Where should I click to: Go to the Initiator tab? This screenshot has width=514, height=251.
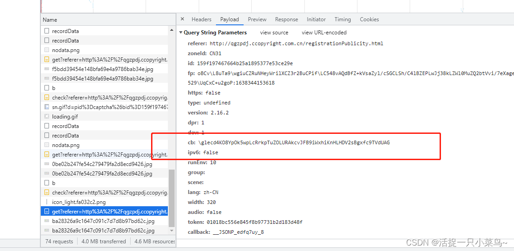316,19
